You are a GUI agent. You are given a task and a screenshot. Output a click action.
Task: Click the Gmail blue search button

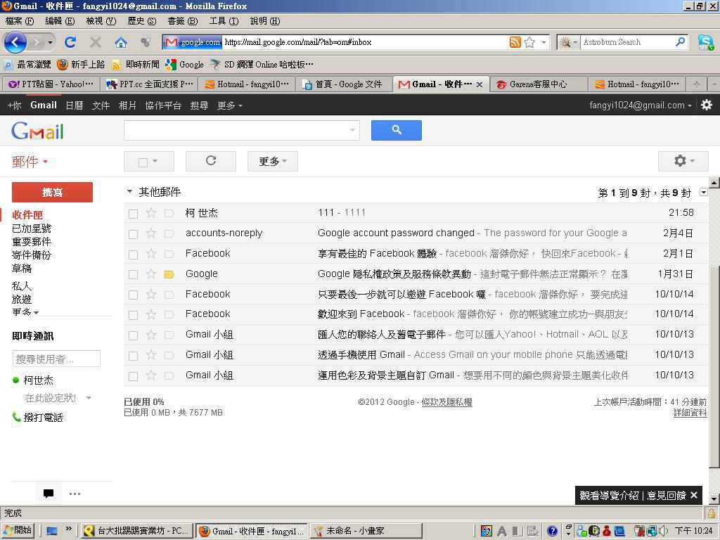(396, 130)
